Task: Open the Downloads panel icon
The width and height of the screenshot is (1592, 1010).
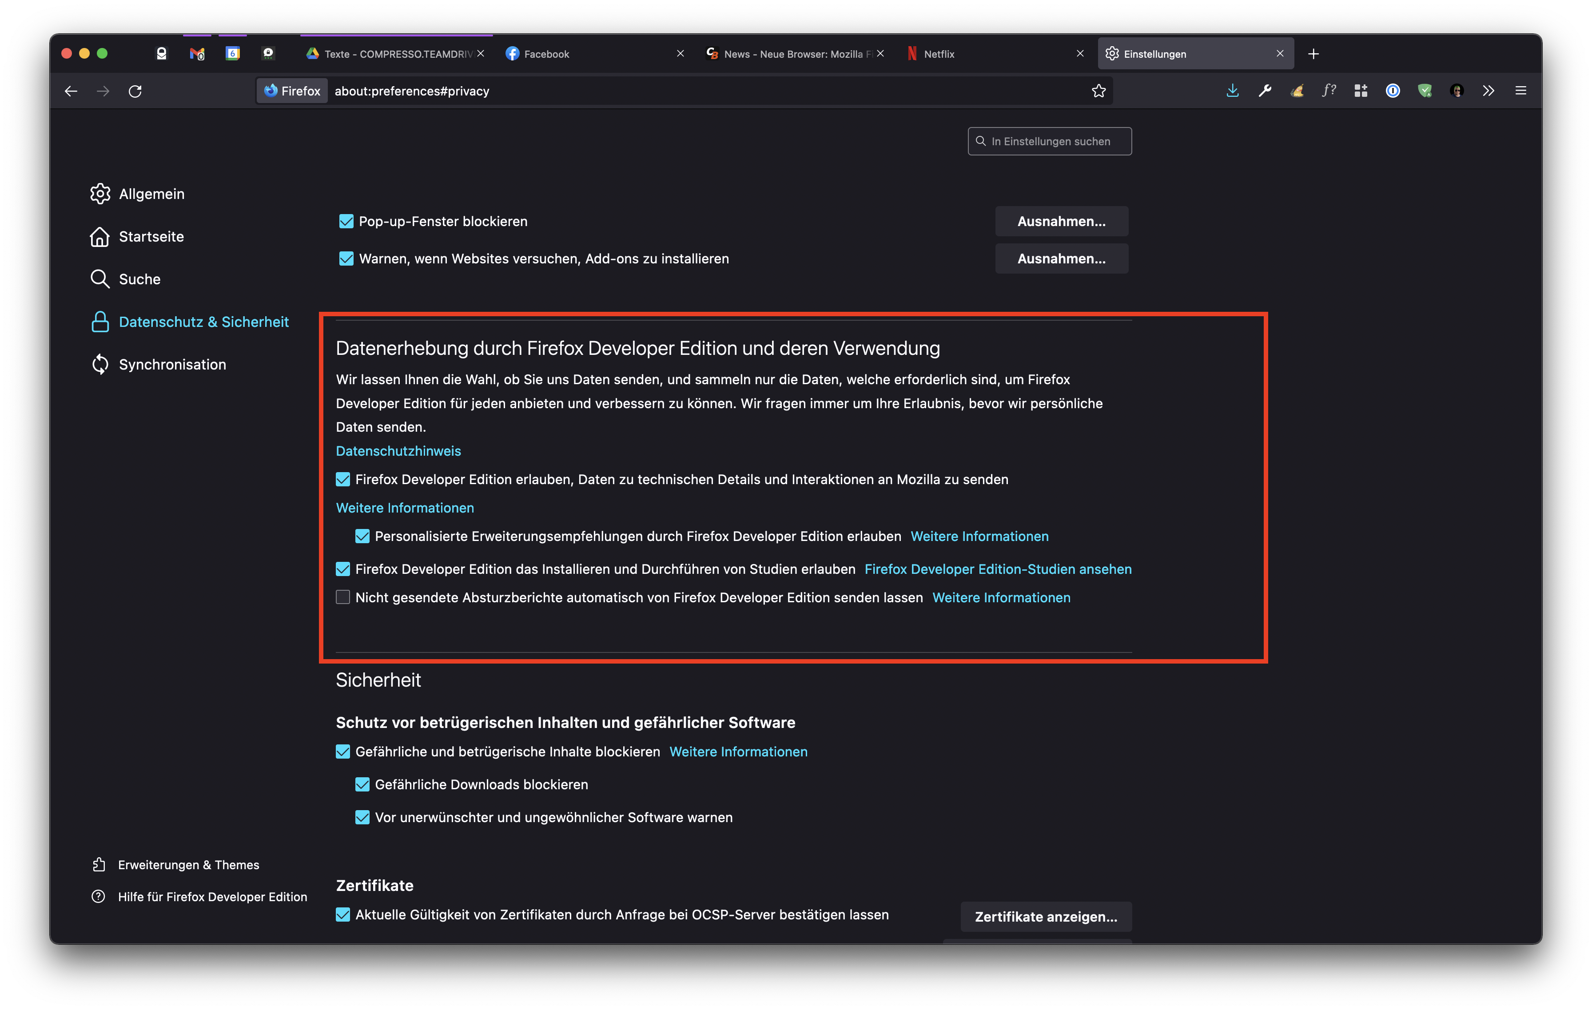Action: tap(1232, 91)
